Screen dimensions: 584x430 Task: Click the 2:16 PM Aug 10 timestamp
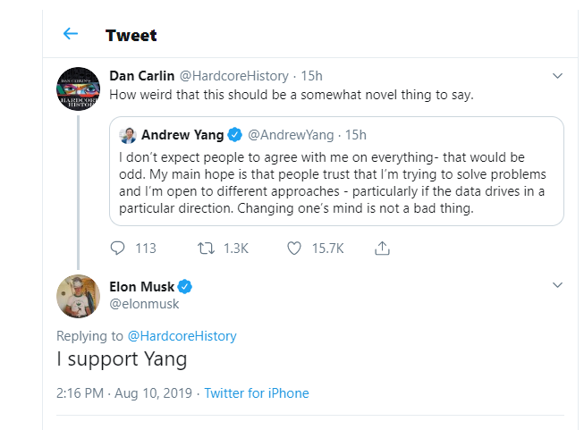[x=124, y=393]
